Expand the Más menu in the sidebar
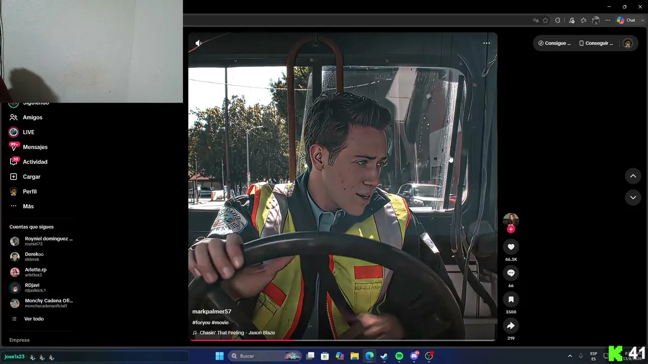Image resolution: width=648 pixels, height=364 pixels. pyautogui.click(x=21, y=206)
